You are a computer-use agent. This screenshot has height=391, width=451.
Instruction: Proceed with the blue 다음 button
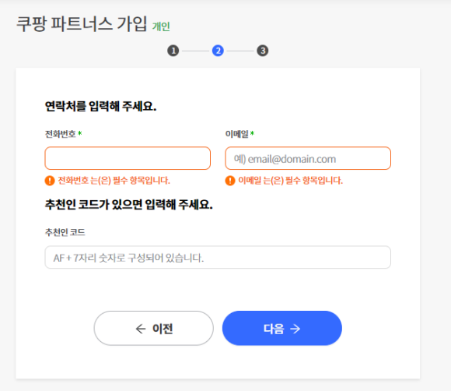(281, 328)
